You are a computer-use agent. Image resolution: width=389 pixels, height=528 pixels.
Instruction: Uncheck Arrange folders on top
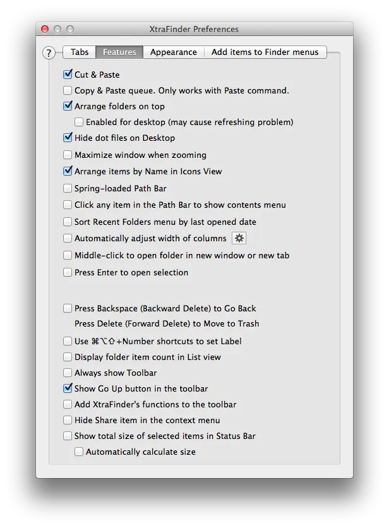click(x=68, y=106)
